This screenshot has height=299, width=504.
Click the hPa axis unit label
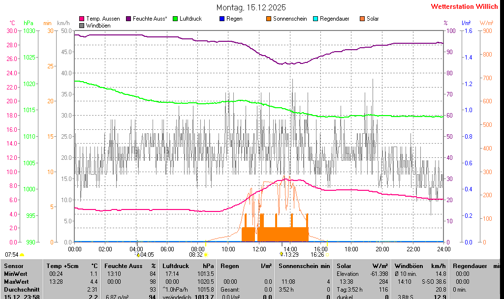click(29, 23)
